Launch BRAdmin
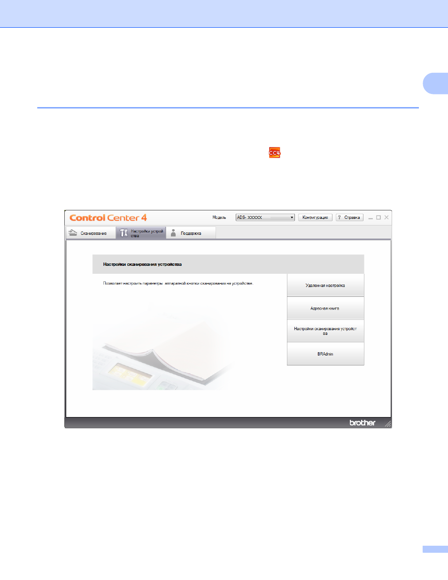This screenshot has height=580, width=448. click(325, 354)
